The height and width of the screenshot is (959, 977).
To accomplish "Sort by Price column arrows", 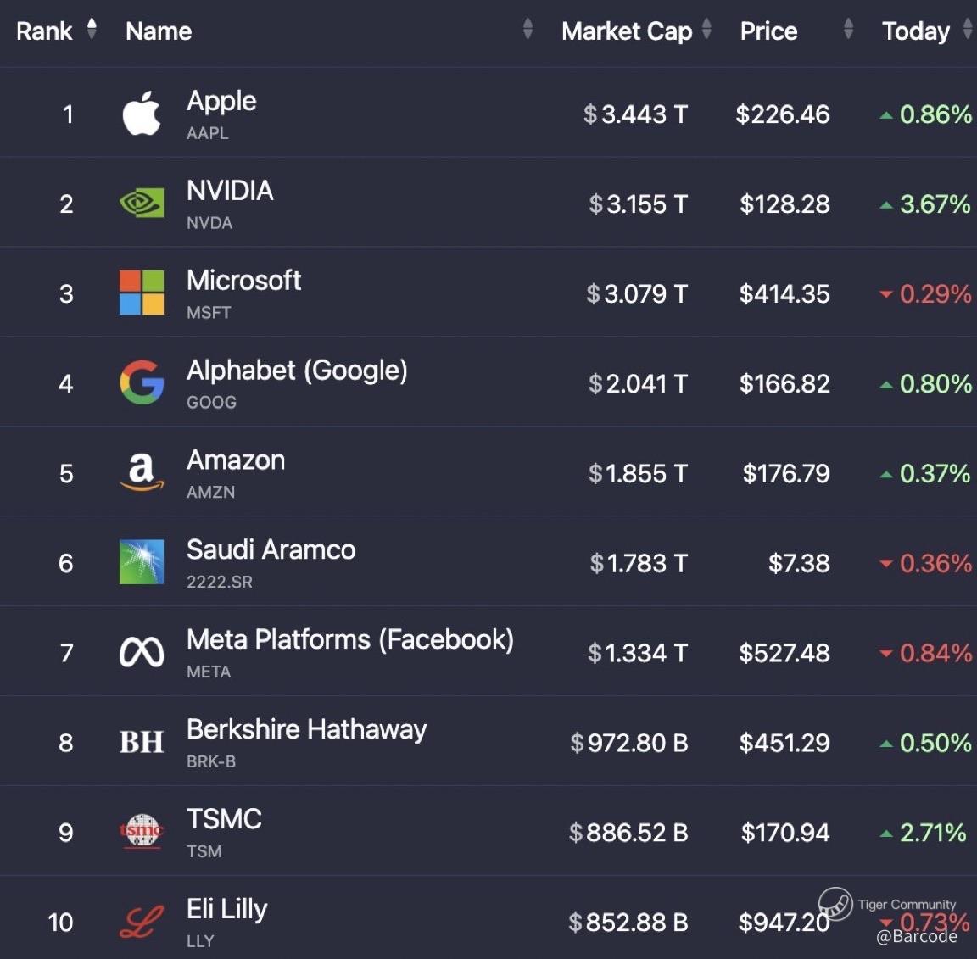I will click(848, 30).
